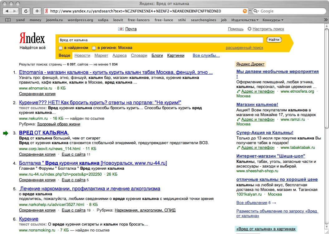Open the расширенный поиск link
Screen dimensions: 329x234
244,48
